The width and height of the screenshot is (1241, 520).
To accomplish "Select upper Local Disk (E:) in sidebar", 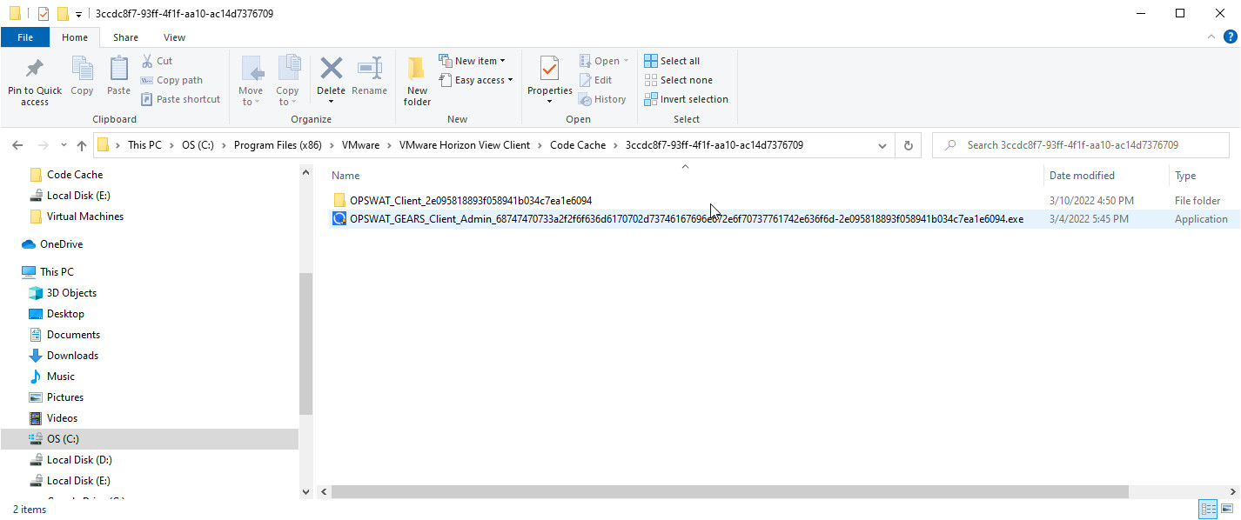I will click(78, 196).
